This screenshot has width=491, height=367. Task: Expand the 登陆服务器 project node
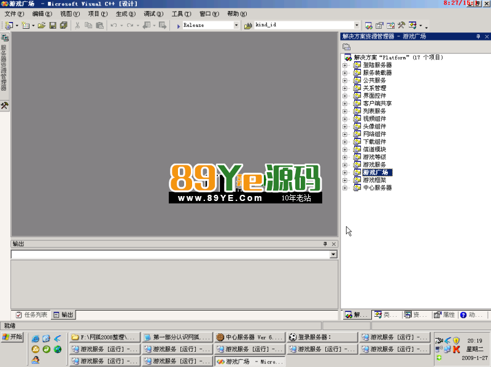tap(345, 66)
